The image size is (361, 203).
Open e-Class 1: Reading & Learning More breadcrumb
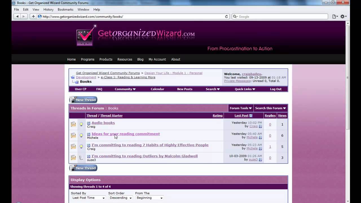[x=128, y=77]
